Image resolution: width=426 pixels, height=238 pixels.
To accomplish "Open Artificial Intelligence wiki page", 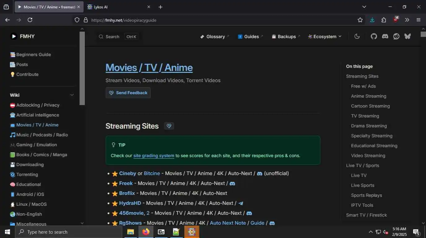I will [34, 115].
